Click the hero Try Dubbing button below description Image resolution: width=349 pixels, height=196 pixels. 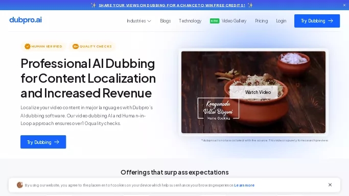tap(43, 142)
